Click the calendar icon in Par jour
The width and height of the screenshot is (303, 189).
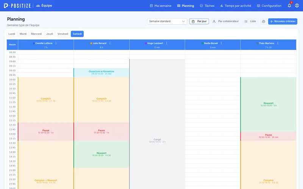click(193, 22)
